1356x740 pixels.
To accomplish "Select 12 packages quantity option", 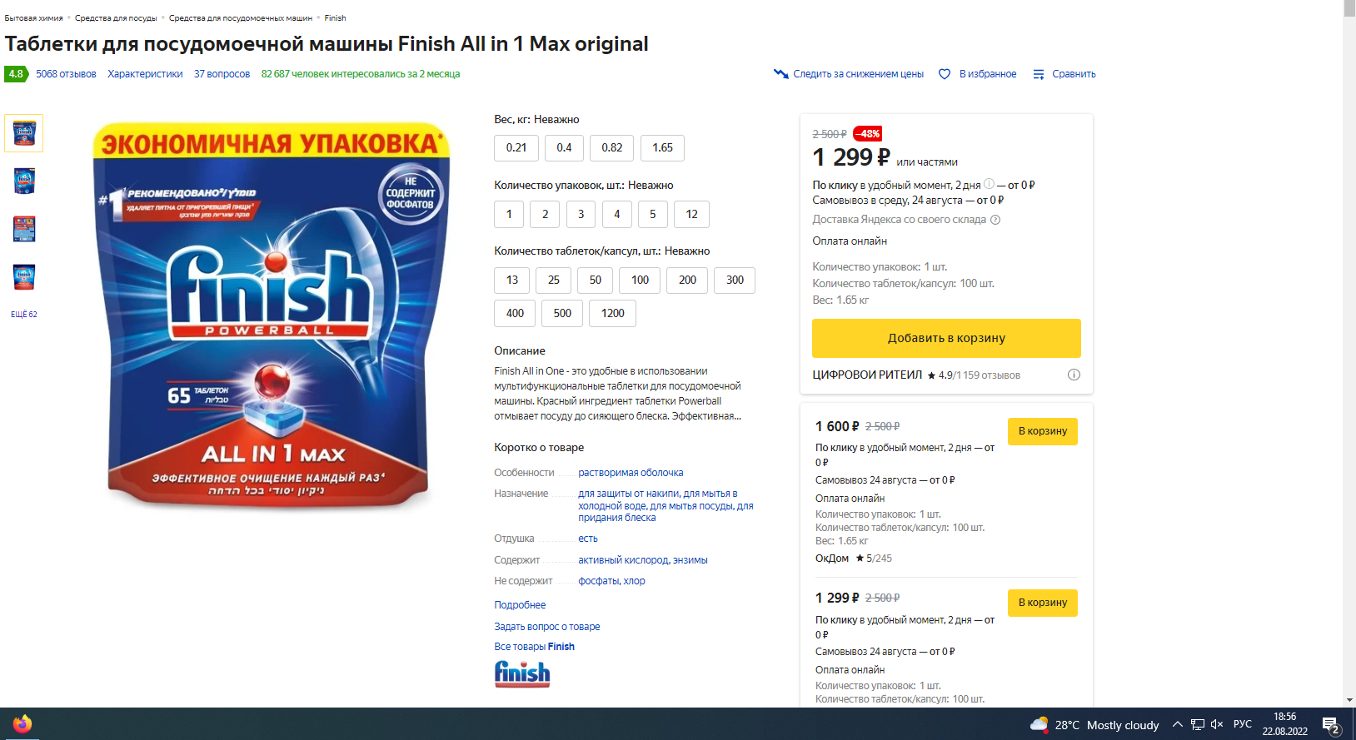I will click(x=691, y=214).
